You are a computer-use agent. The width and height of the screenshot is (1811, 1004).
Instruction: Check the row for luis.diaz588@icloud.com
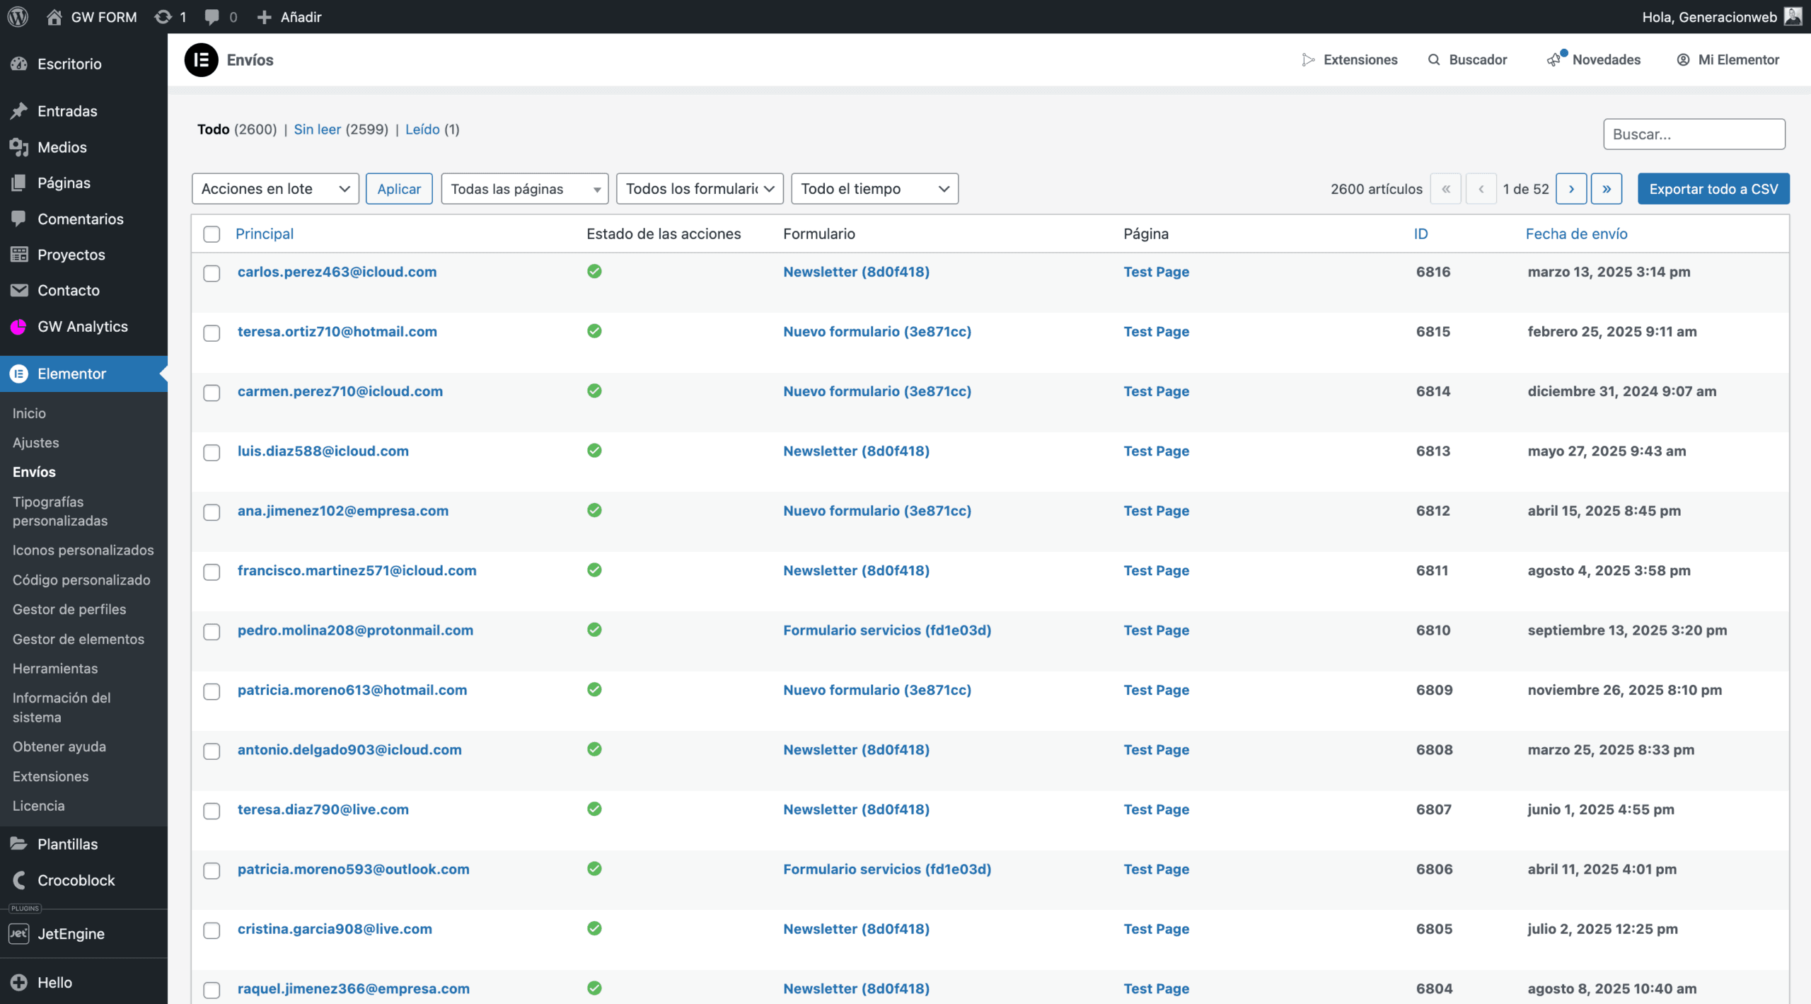point(212,453)
